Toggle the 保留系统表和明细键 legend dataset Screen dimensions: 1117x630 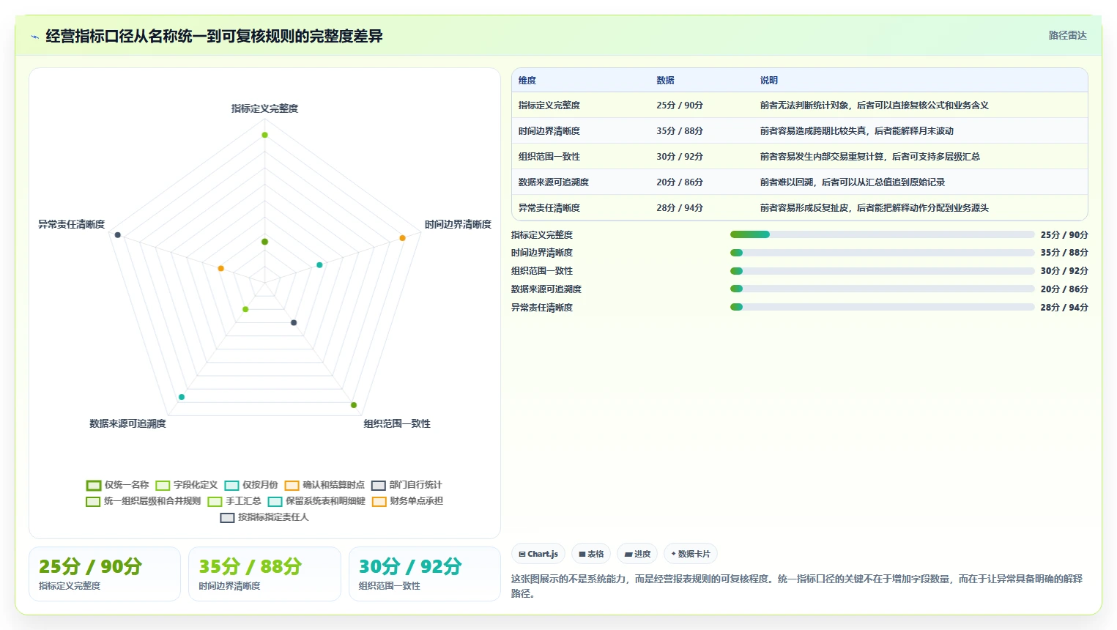(316, 501)
